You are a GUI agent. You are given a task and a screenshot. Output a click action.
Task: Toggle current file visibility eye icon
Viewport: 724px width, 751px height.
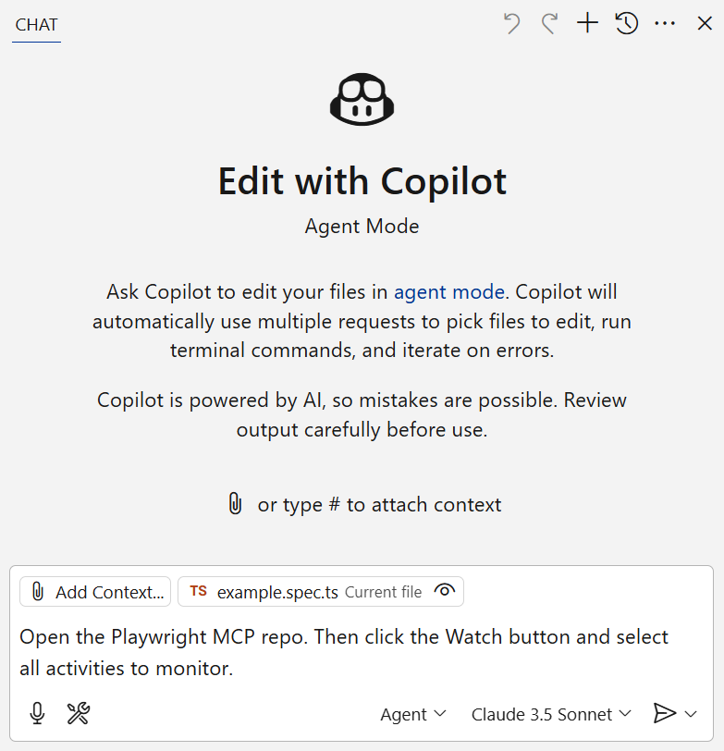[x=445, y=591]
